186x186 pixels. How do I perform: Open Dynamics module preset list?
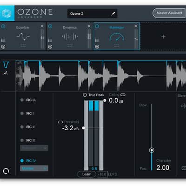pos(50,40)
